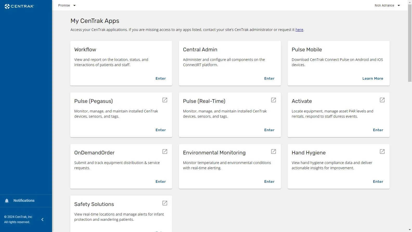The image size is (412, 232).
Task: Click the Environmental Monitoring card title
Action: point(214,153)
